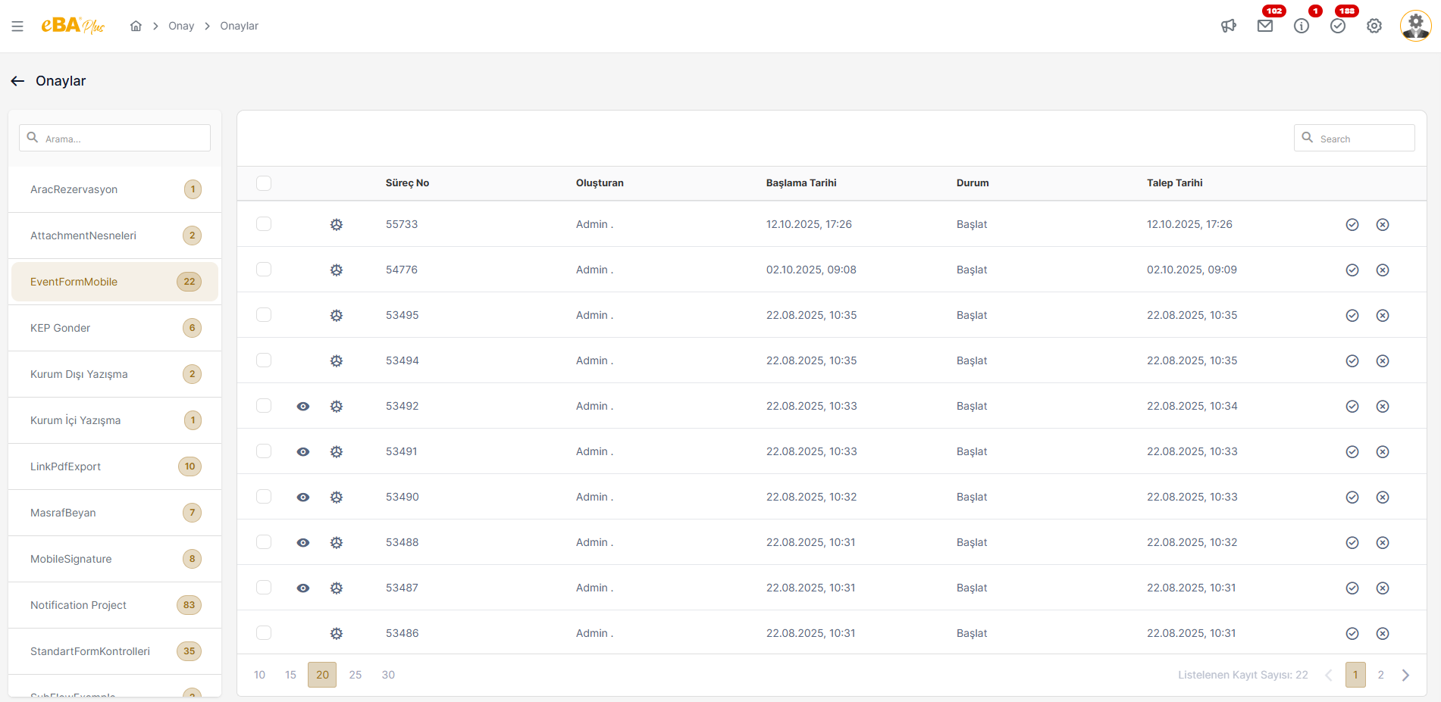The height and width of the screenshot is (702, 1441).
Task: Open the Notification Project category
Action: pyautogui.click(x=79, y=605)
